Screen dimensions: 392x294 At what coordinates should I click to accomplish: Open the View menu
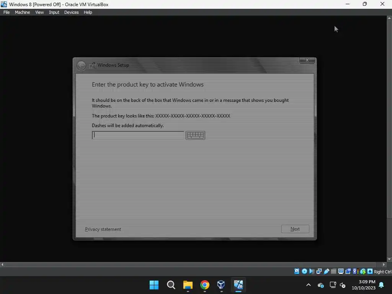pos(39,12)
